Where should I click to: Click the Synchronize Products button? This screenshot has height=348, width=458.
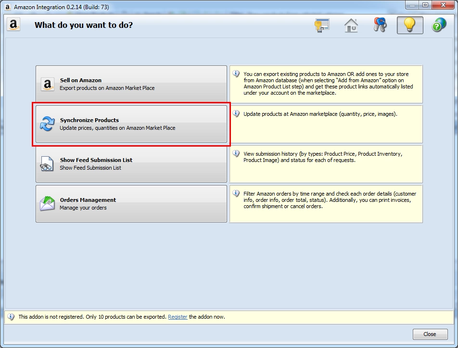coord(131,124)
